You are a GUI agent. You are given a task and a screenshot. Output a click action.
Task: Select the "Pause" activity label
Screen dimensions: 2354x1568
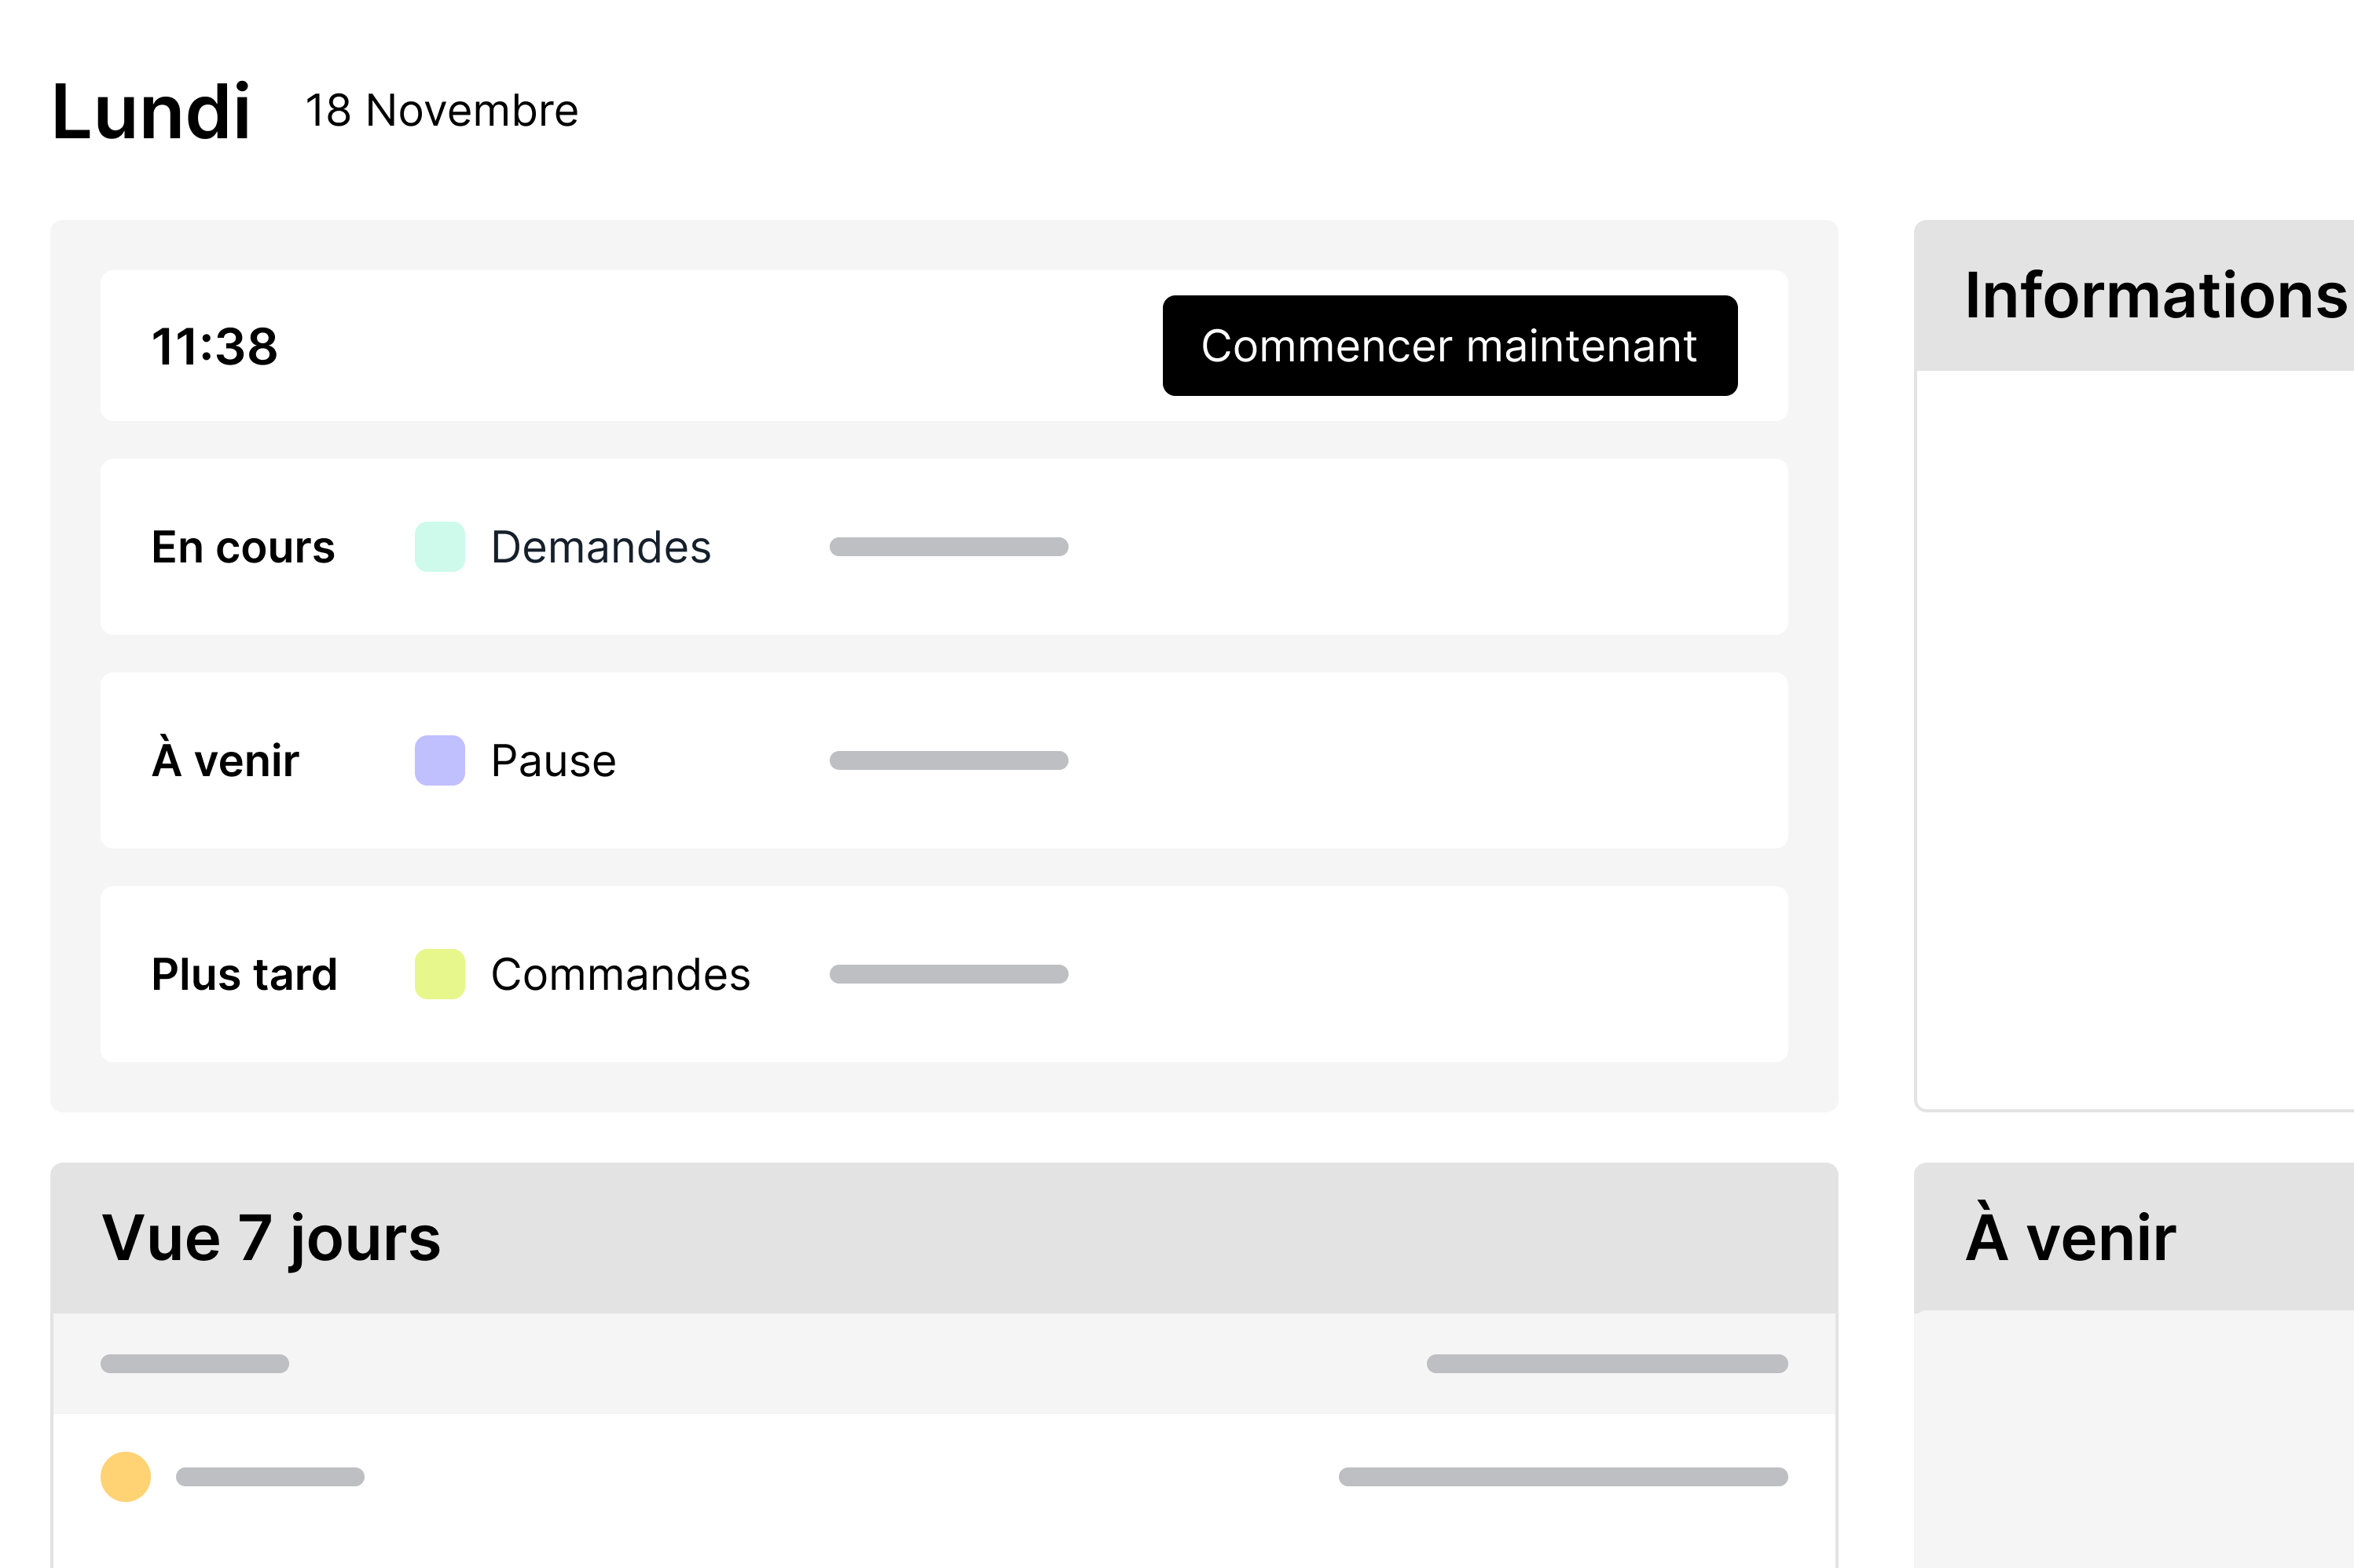coord(553,761)
